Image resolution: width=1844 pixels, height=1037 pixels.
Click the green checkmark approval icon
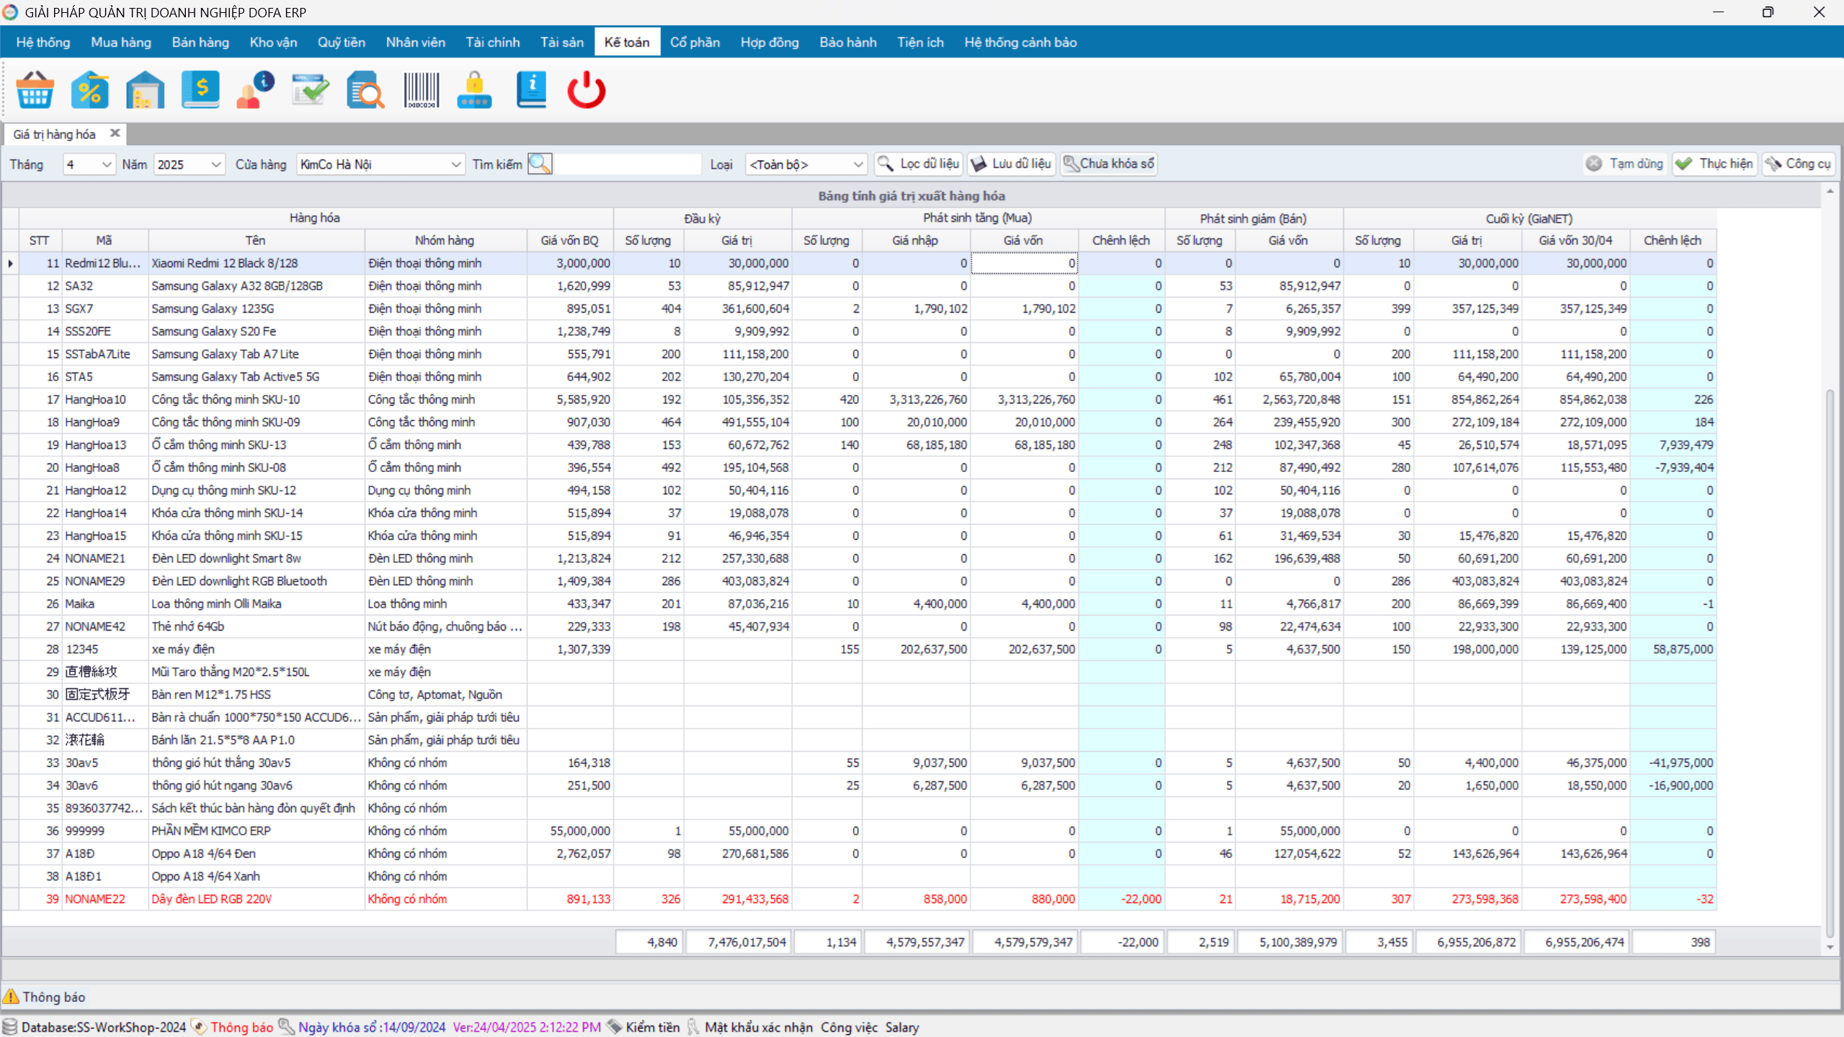pyautogui.click(x=311, y=90)
